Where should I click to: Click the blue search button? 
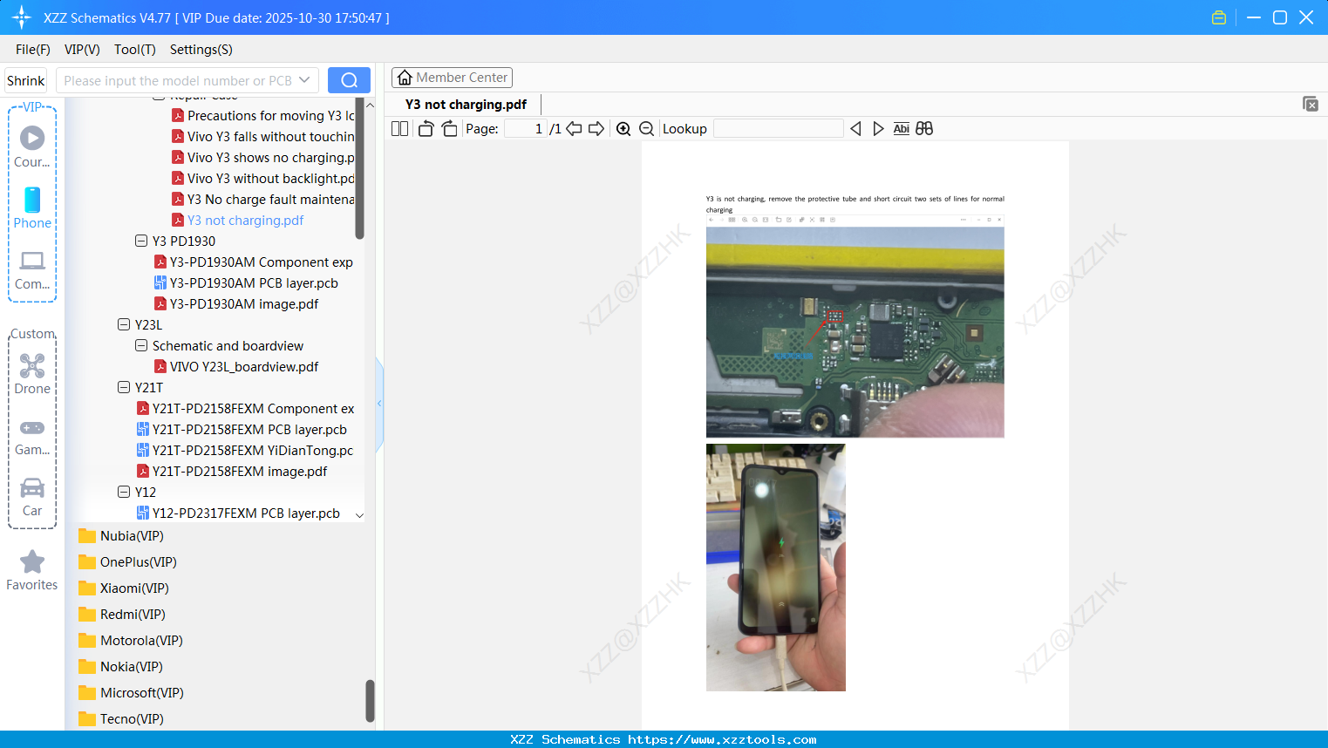pyautogui.click(x=349, y=80)
